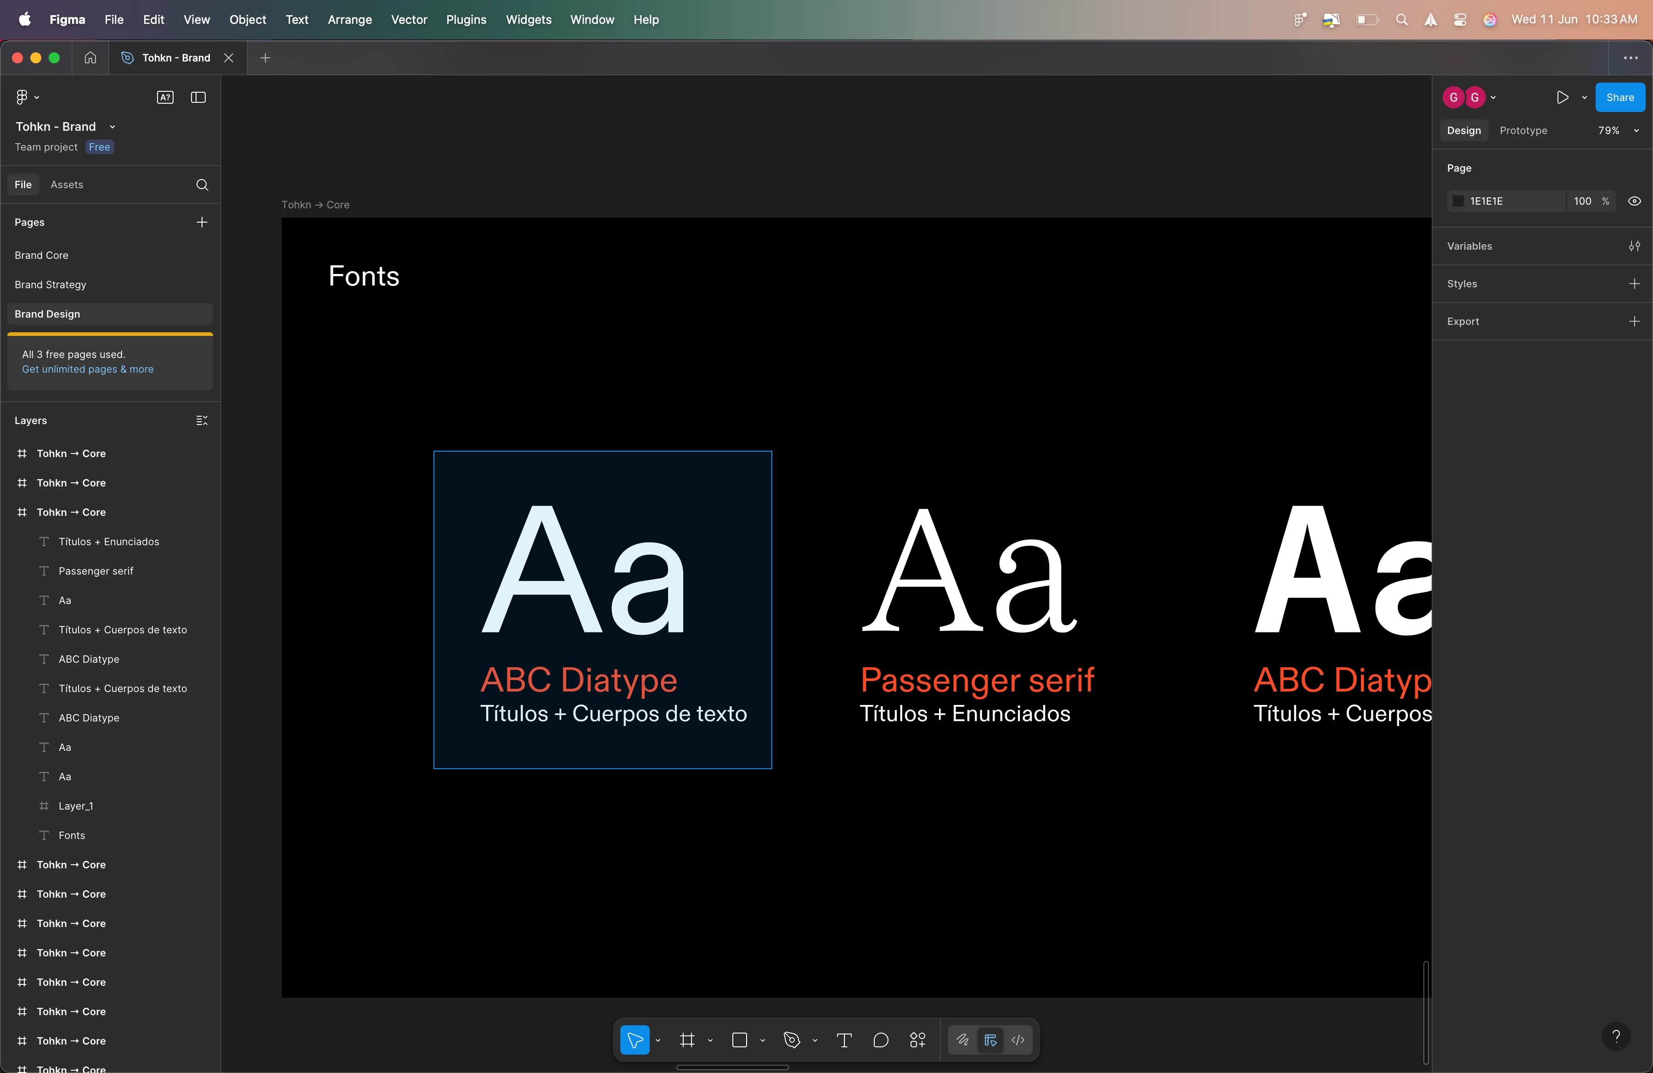
Task: Select the Rectangle shape tool
Action: click(x=739, y=1039)
